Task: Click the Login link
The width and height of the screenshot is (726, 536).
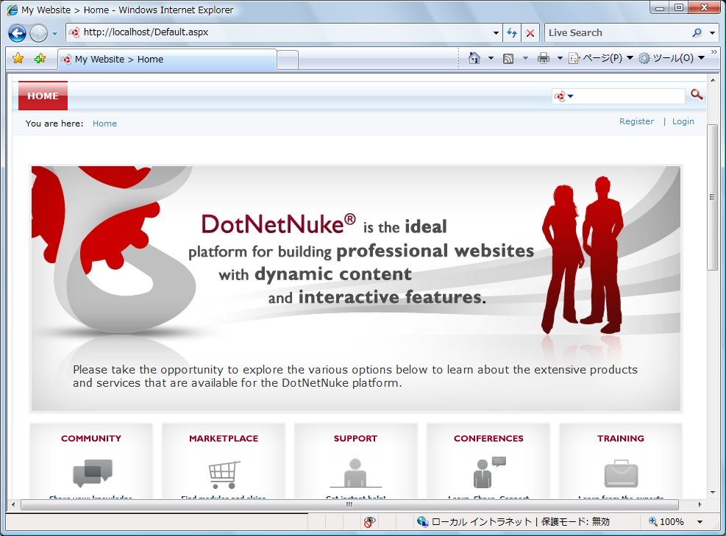Action: pos(683,121)
